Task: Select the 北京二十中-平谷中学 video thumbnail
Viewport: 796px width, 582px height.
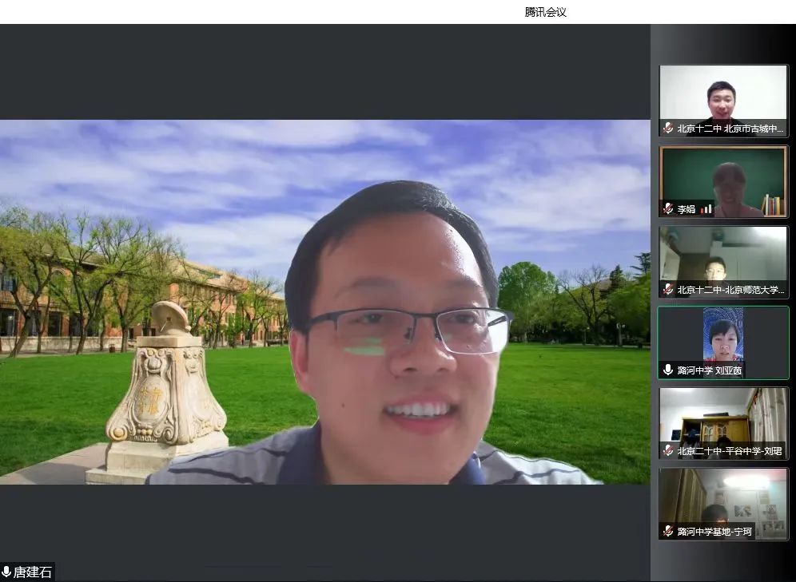Action: click(x=722, y=417)
